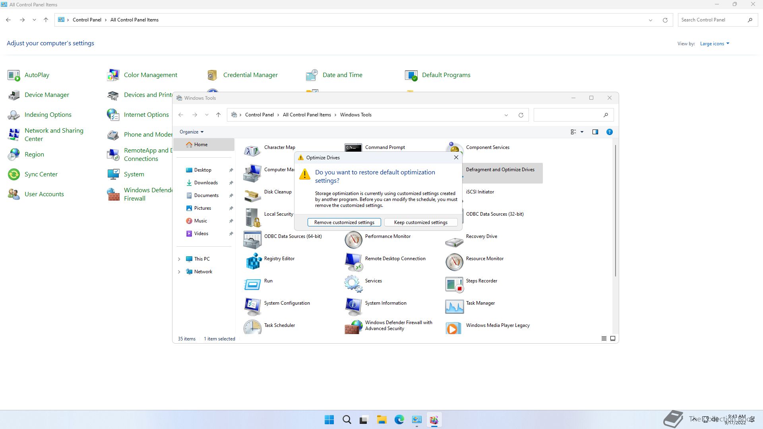Open Microsoft Edge from taskbar
The height and width of the screenshot is (429, 763).
399,420
